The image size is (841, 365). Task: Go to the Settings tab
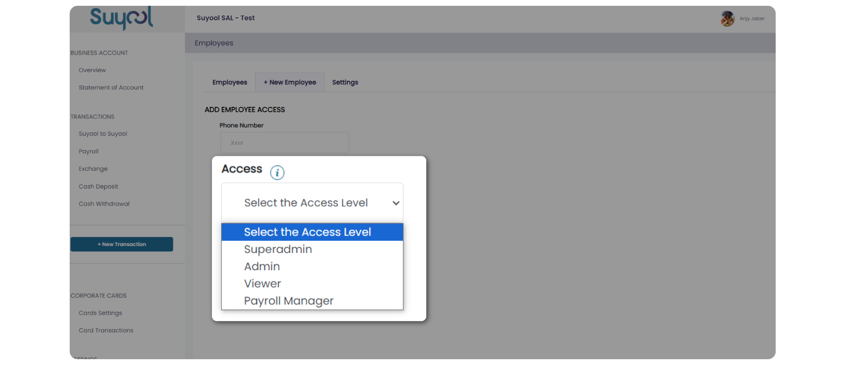pyautogui.click(x=345, y=82)
